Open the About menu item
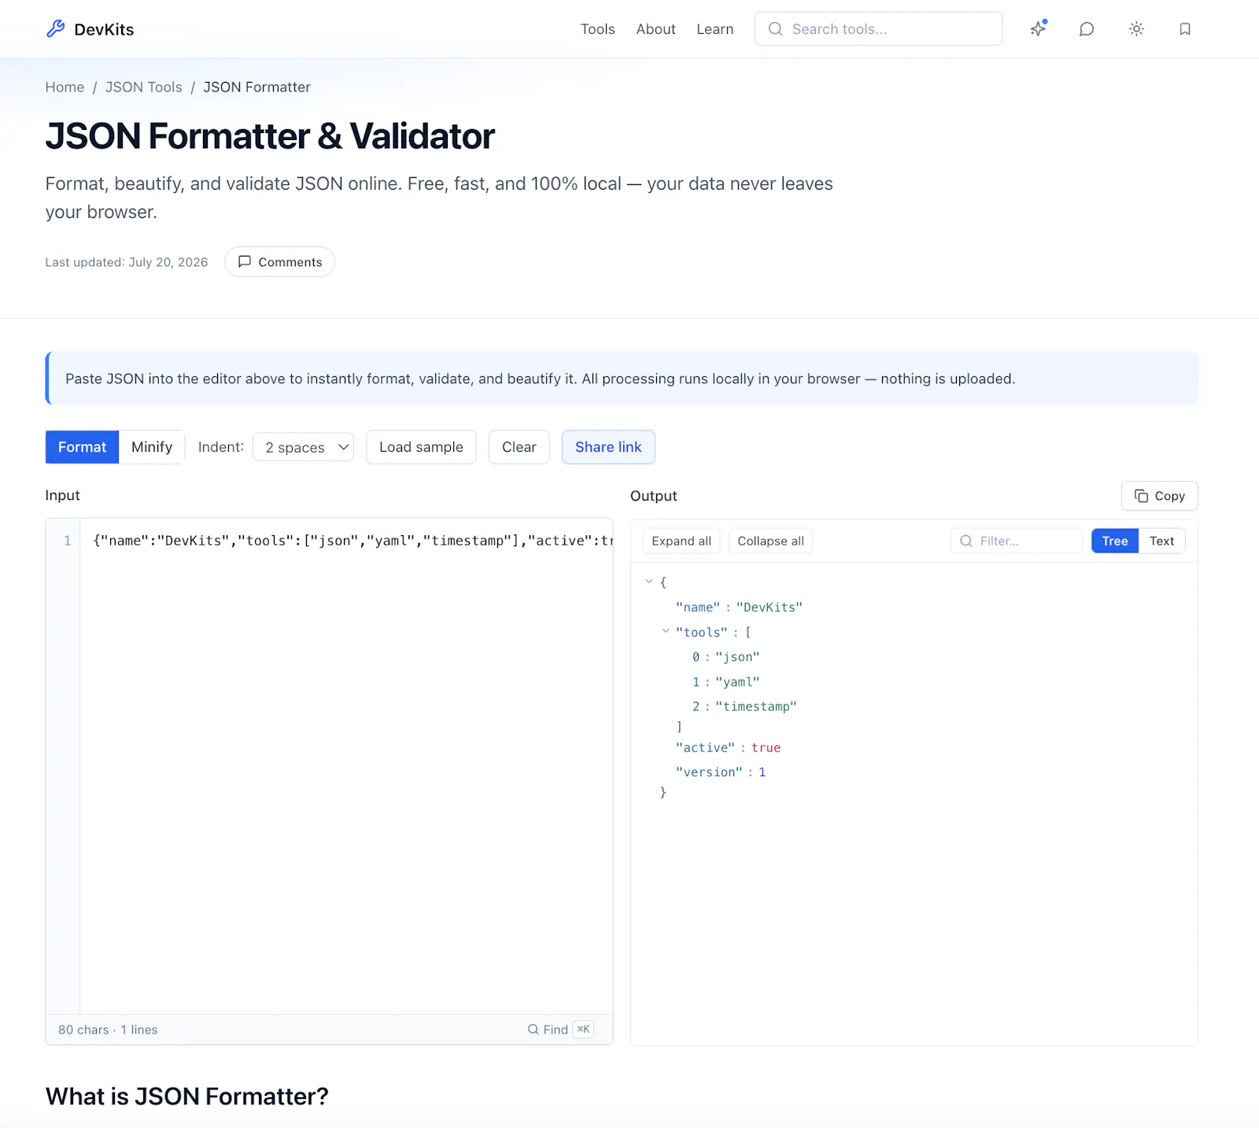 coord(656,29)
